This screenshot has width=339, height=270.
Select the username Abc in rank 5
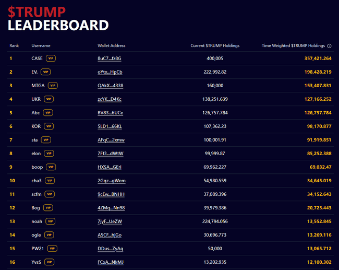(x=35, y=112)
